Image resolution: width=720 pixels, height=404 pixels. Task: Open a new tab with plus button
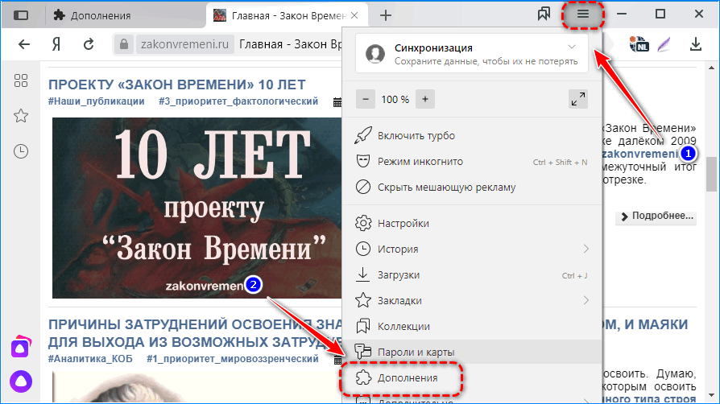click(386, 15)
